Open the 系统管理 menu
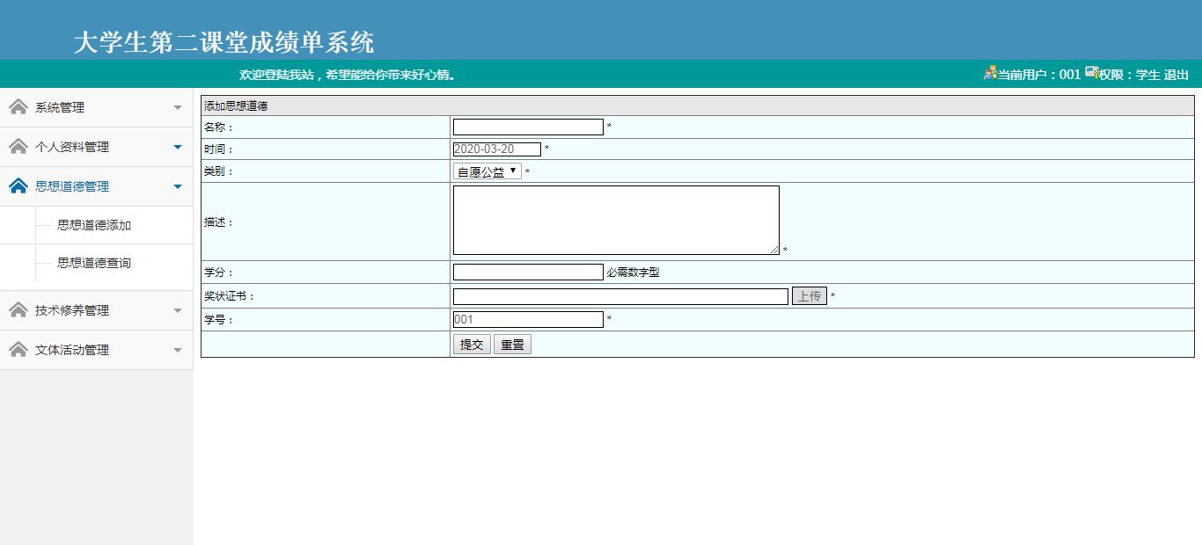Viewport: 1202px width, 545px height. coord(96,107)
